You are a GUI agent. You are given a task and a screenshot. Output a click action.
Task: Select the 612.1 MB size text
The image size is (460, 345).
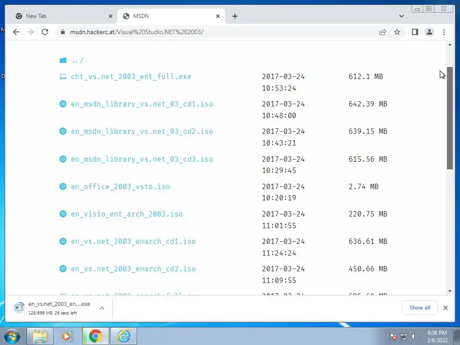[366, 76]
